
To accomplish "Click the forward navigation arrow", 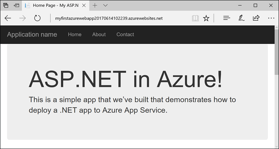I will tap(23, 18).
